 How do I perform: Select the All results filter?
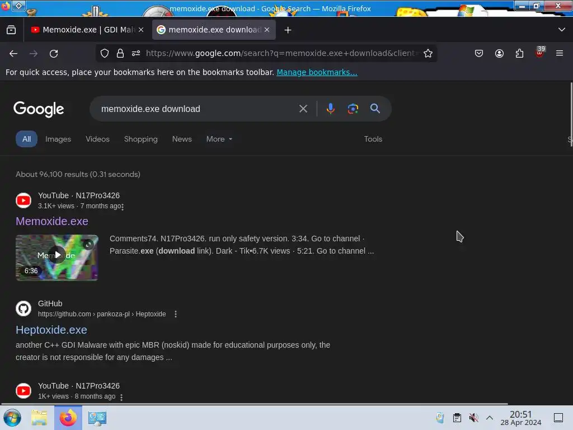[26, 139]
